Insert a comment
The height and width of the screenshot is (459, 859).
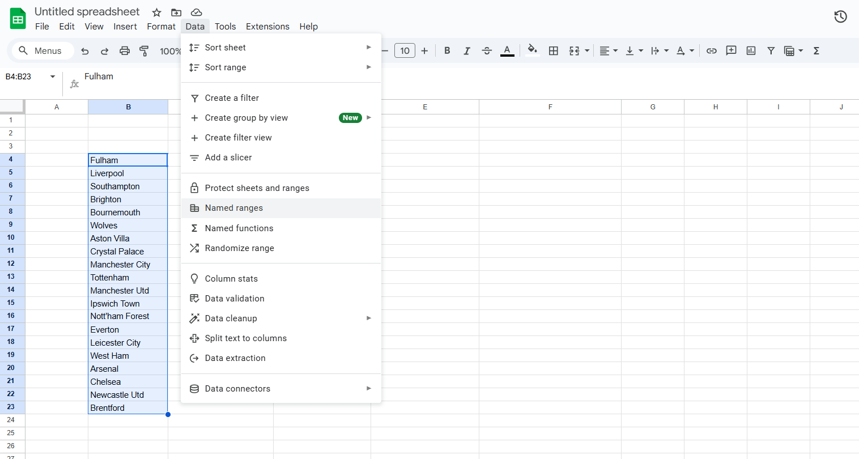pyautogui.click(x=732, y=51)
